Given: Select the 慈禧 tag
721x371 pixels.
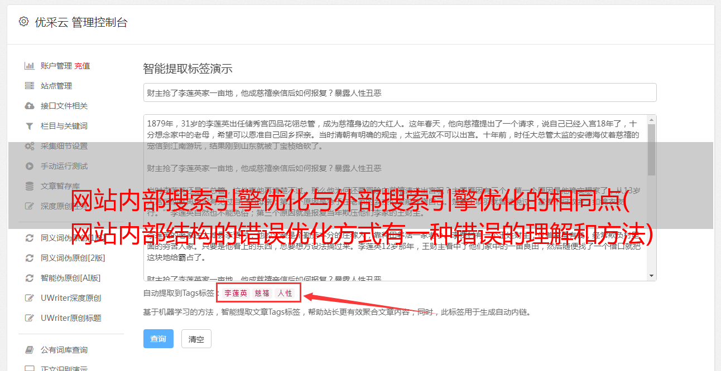Looking at the screenshot, I should (262, 293).
